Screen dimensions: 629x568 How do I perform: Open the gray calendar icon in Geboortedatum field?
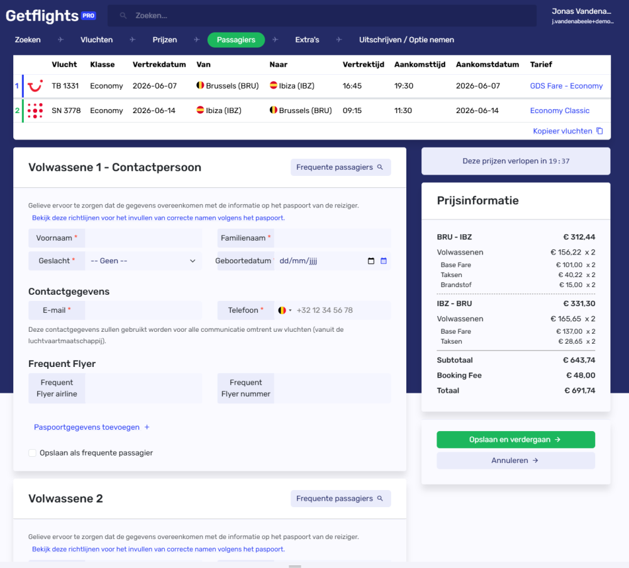coord(371,260)
